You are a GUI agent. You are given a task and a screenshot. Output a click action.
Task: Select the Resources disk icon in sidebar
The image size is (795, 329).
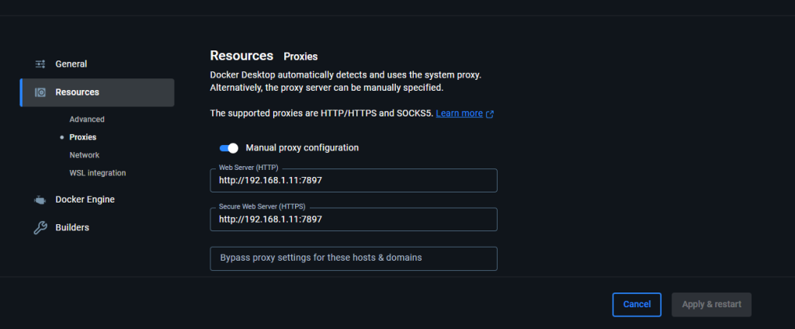40,92
